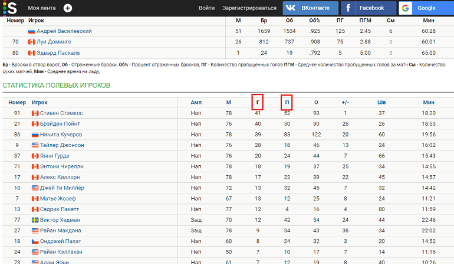Open the Зарегистрироваться registration link
Viewport: 454px width, 264px height.
click(x=249, y=8)
